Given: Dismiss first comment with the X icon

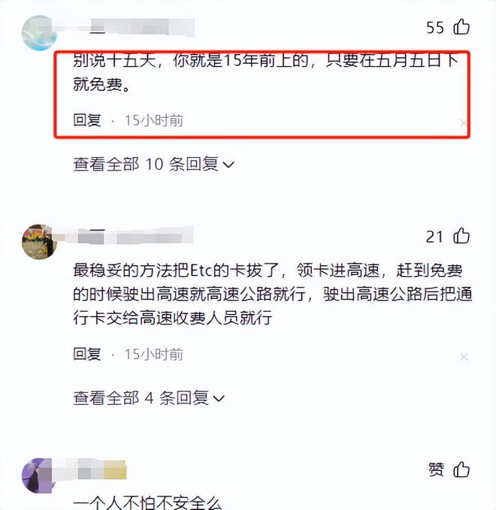Looking at the screenshot, I should (463, 123).
